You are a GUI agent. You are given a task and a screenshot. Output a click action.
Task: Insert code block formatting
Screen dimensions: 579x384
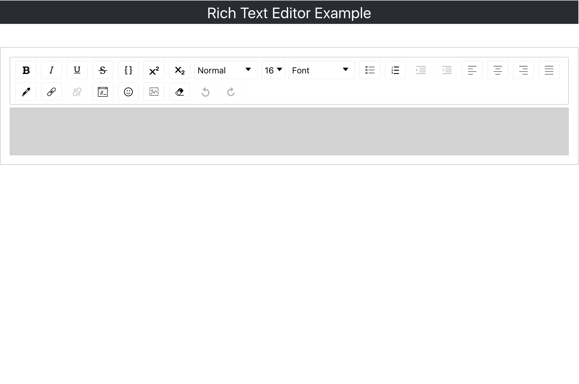click(x=128, y=70)
